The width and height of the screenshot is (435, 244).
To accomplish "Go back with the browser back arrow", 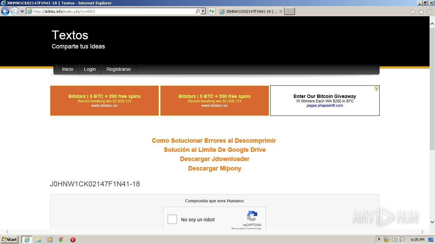I will coord(5,12).
